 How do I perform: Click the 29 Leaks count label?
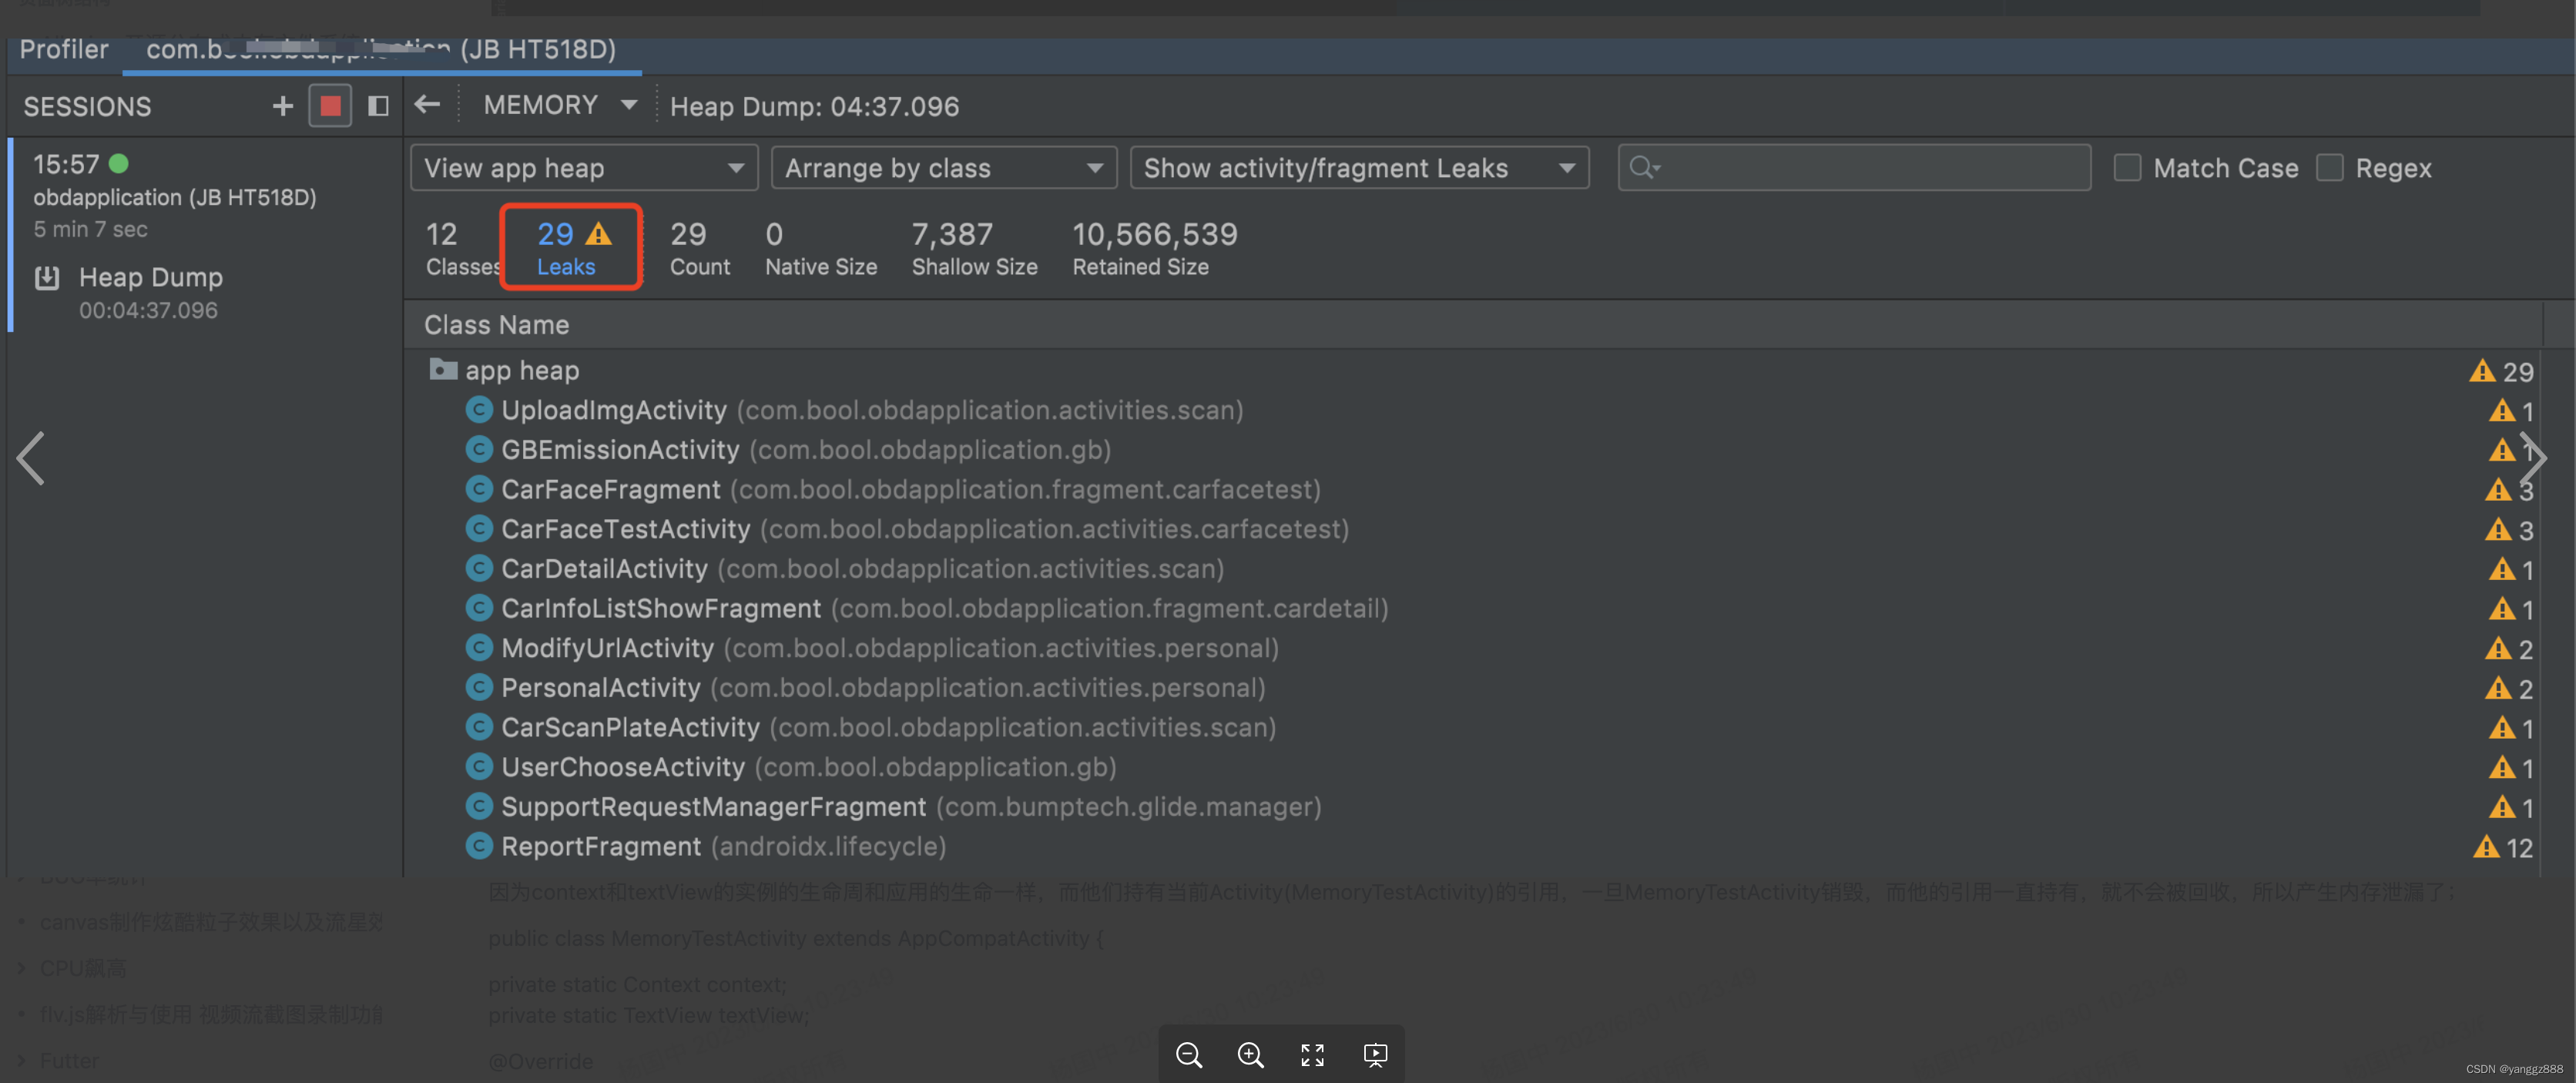tap(567, 246)
